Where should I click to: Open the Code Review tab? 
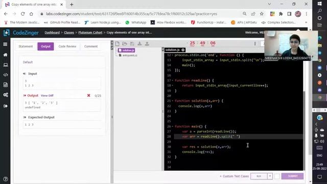[x=67, y=47]
